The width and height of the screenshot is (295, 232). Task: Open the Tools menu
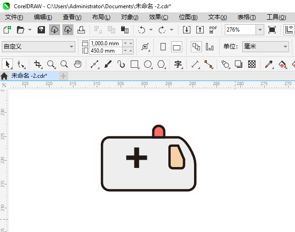tap(276, 17)
